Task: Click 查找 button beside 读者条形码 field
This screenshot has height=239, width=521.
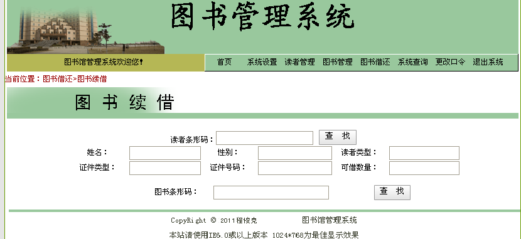Action: (x=338, y=137)
